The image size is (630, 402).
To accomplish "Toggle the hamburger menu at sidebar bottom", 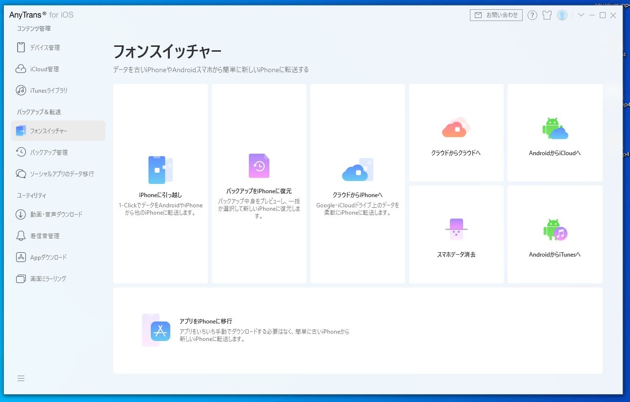I will click(x=21, y=378).
